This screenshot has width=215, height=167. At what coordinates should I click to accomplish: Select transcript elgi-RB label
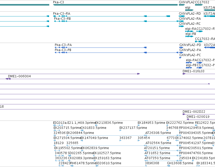(191, 34)
